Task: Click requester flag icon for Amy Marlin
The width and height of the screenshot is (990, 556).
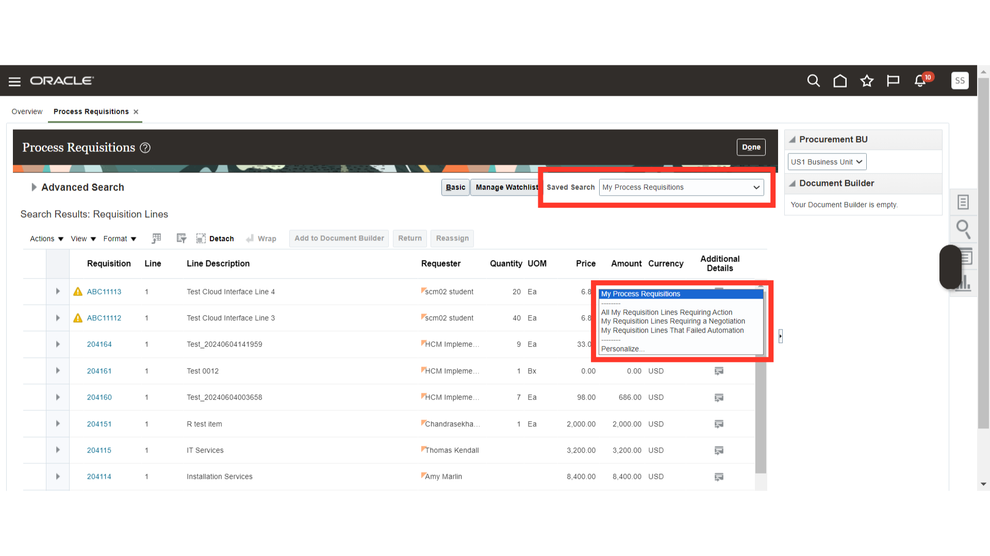Action: click(x=423, y=475)
